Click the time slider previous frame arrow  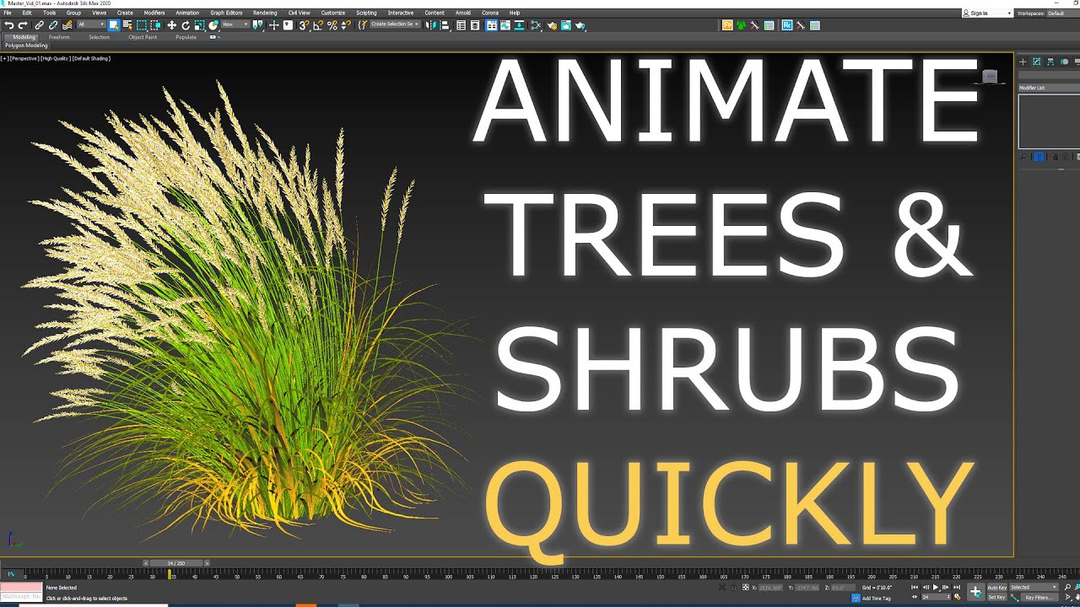click(x=146, y=562)
